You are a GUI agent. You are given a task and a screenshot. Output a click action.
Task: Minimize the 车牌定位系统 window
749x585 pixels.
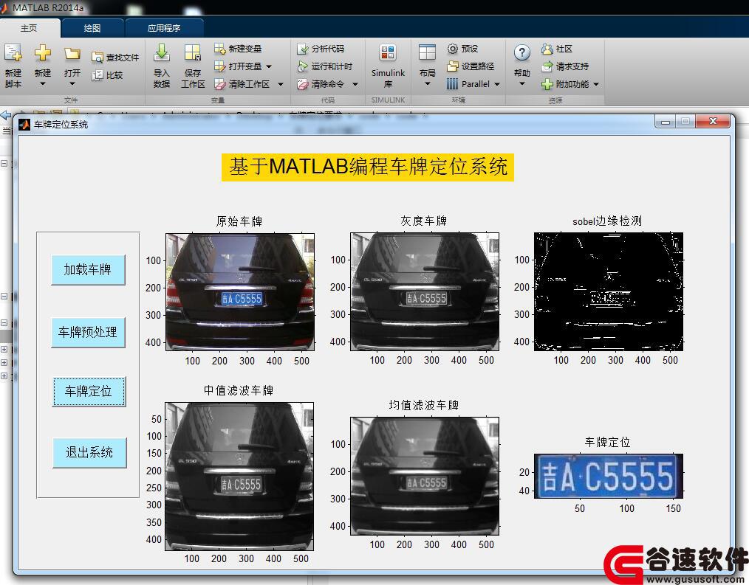coord(665,122)
